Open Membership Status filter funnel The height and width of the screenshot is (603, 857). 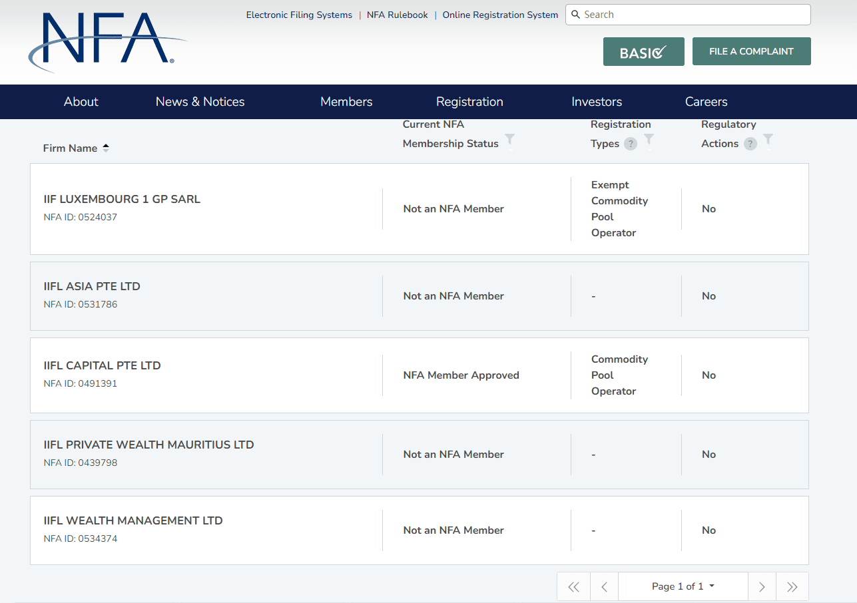509,140
